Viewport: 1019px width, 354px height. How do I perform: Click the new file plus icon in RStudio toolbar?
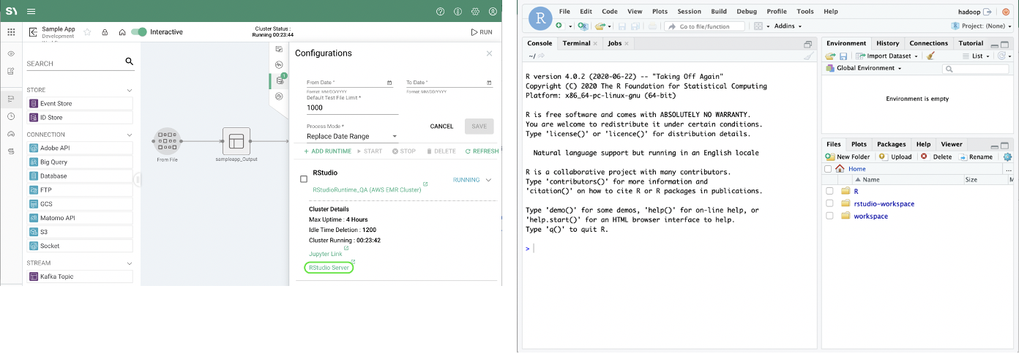click(561, 26)
